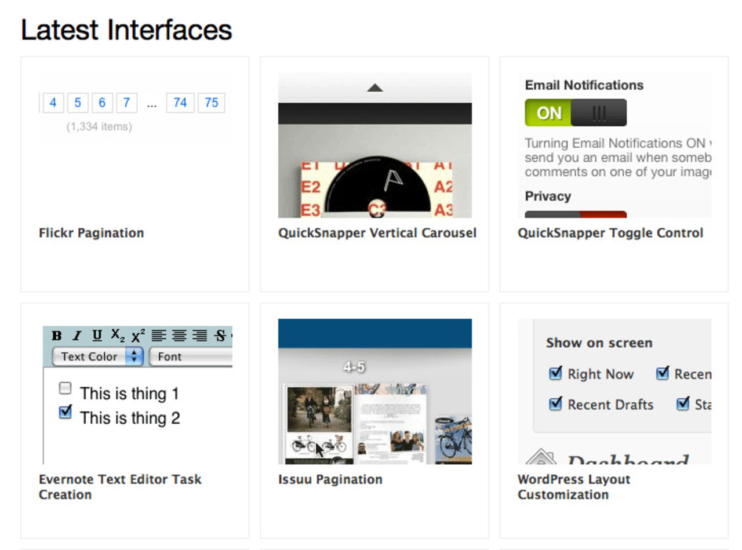Uncheck the 'This is thing 2' checkbox
Screen dimensions: 742x550
tap(66, 413)
